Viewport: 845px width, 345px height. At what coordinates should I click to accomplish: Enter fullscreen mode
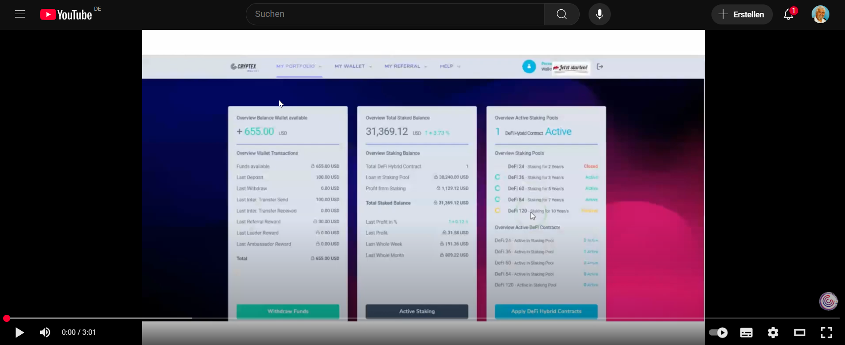coord(826,332)
